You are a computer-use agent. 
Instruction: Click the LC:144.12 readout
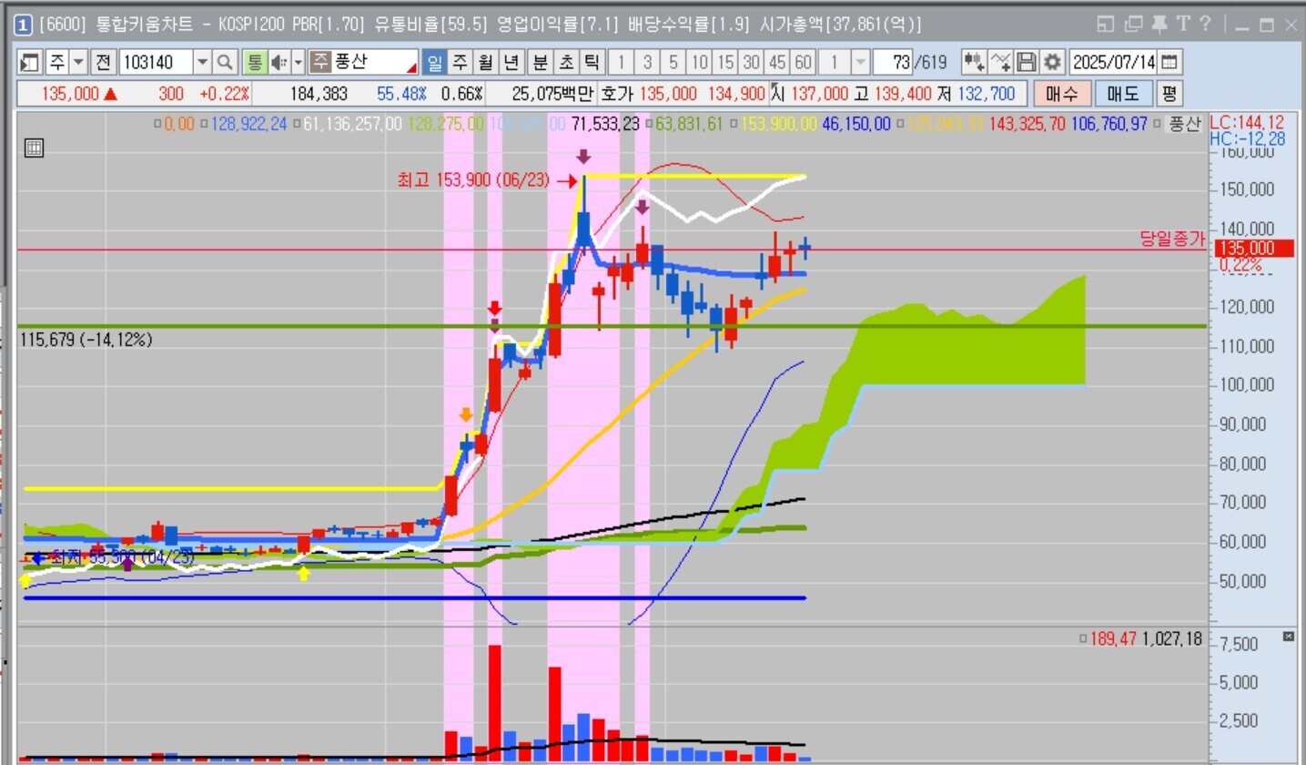(x=1247, y=122)
